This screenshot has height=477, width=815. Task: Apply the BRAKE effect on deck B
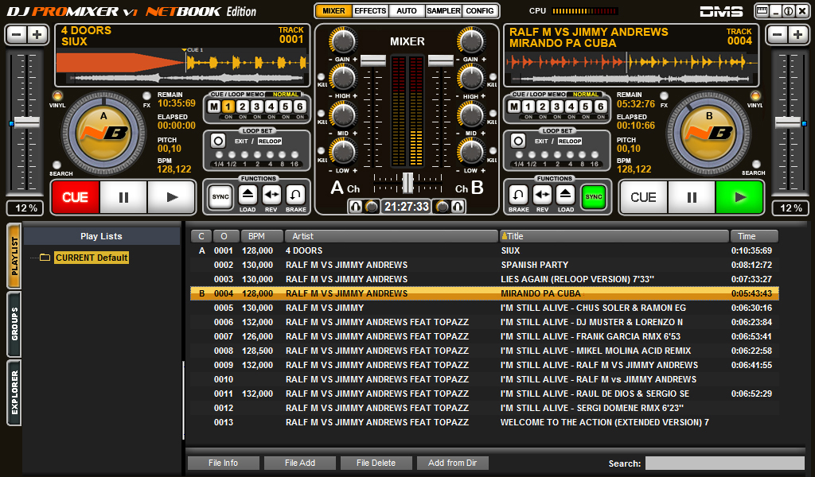click(517, 195)
